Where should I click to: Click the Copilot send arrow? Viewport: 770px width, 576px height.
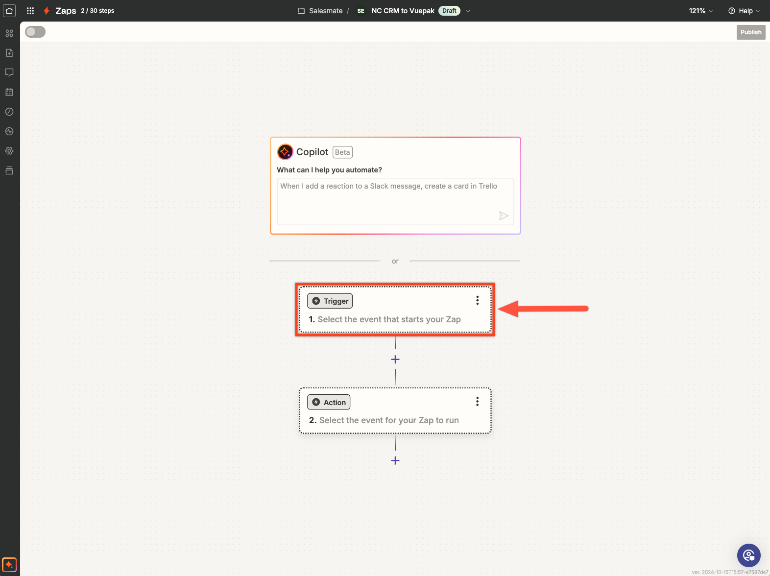pos(503,216)
